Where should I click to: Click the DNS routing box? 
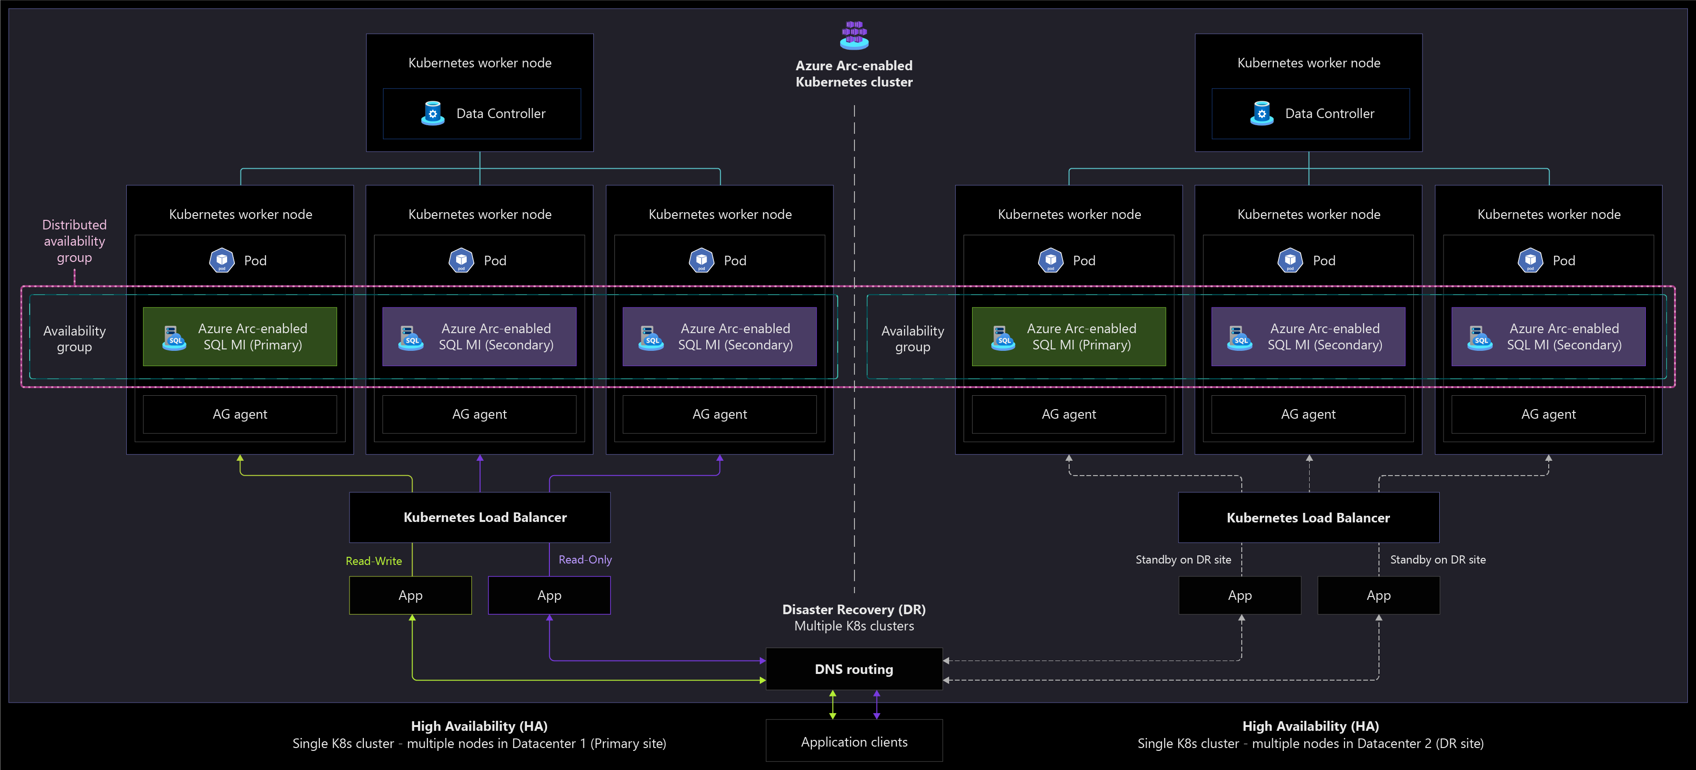(854, 669)
